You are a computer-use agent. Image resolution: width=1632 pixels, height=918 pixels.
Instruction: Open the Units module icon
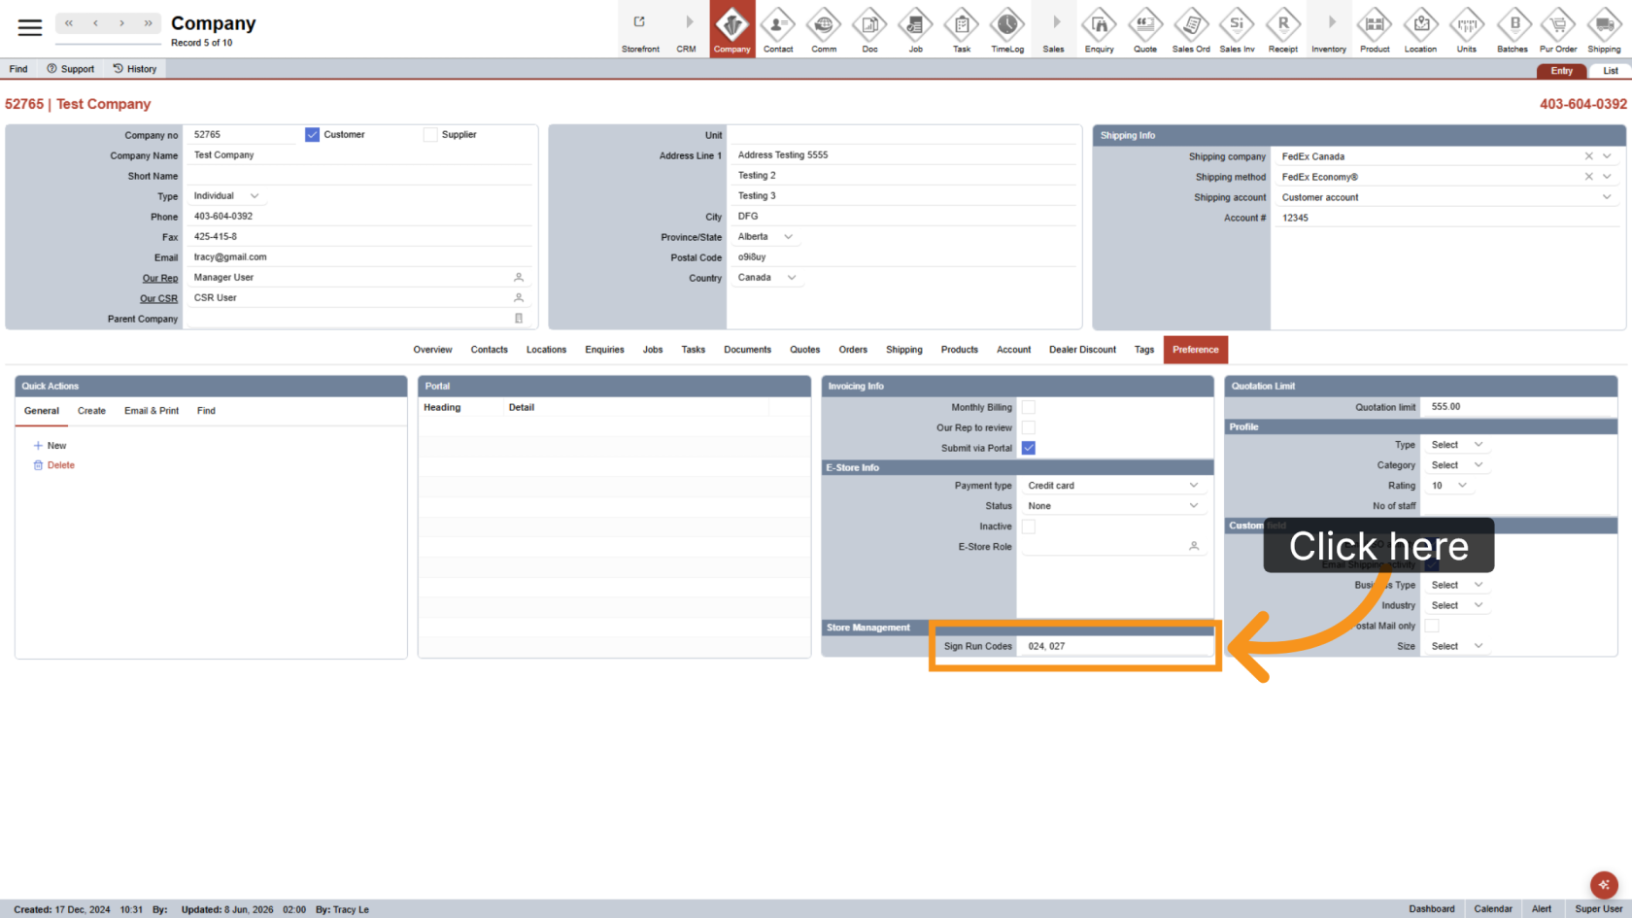pyautogui.click(x=1467, y=29)
